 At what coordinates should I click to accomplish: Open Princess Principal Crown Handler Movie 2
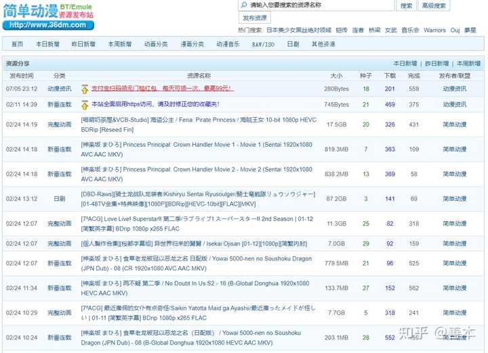pos(197,174)
